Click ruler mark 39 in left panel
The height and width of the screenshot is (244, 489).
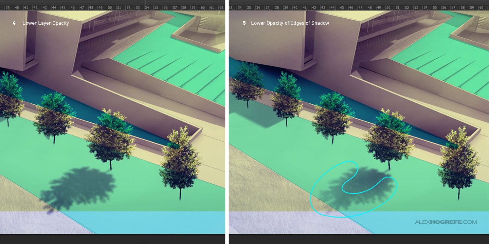click(x=7, y=7)
